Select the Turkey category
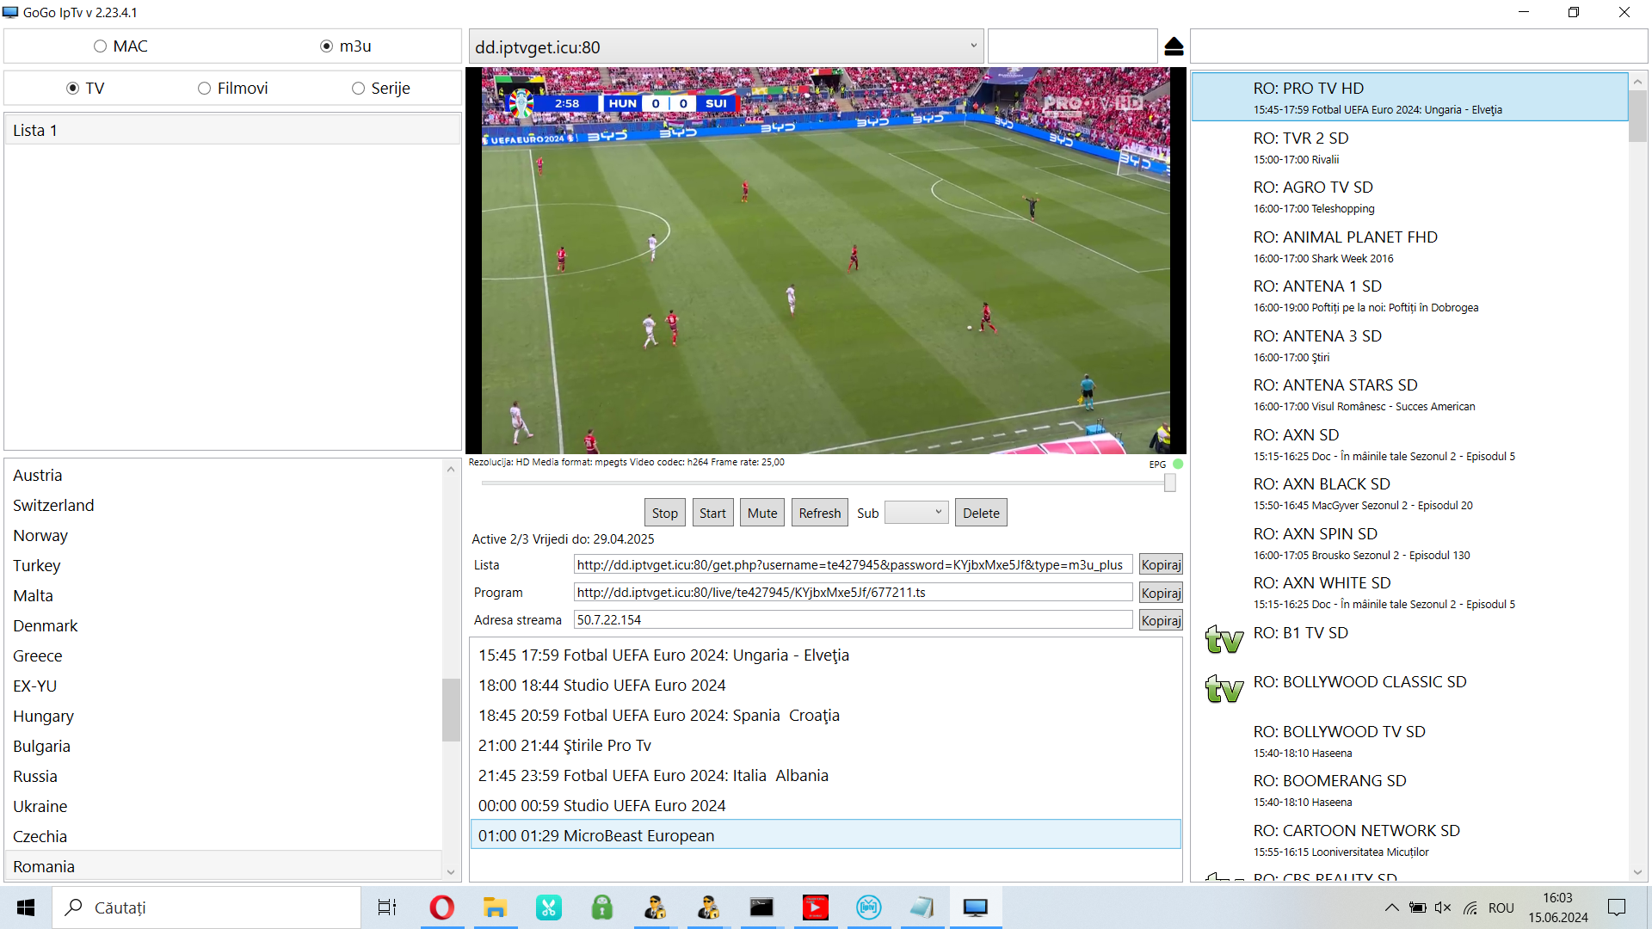This screenshot has height=929, width=1652. 224,565
